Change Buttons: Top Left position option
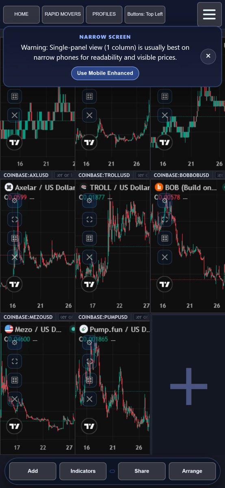This screenshot has height=488, width=225. coord(145,14)
